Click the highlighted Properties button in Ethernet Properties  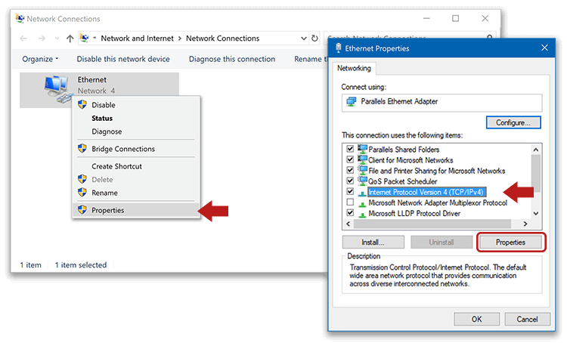point(510,243)
